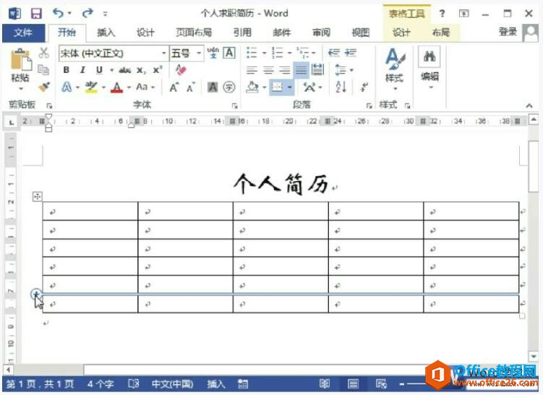This screenshot has width=543, height=395.
Task: Open the File tab
Action: point(23,33)
